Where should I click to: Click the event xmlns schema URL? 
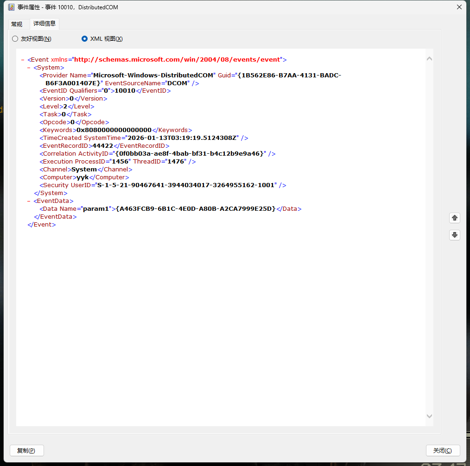point(177,60)
